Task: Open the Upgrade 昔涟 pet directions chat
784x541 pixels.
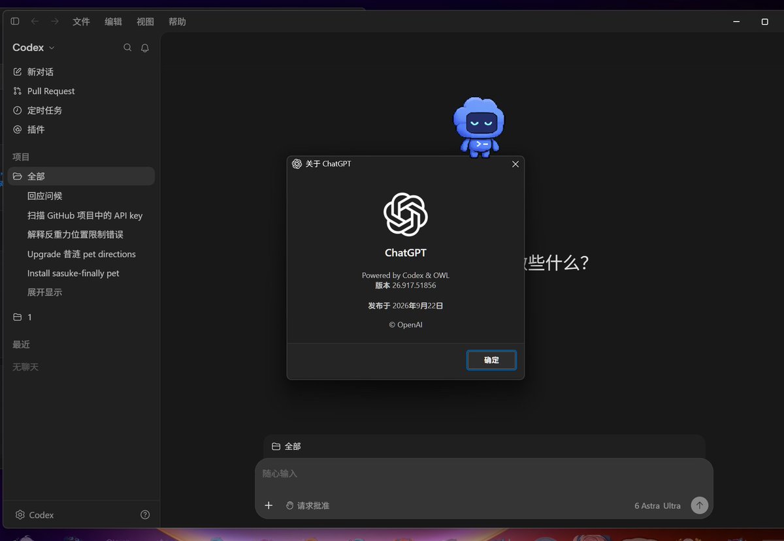Action: [x=81, y=254]
